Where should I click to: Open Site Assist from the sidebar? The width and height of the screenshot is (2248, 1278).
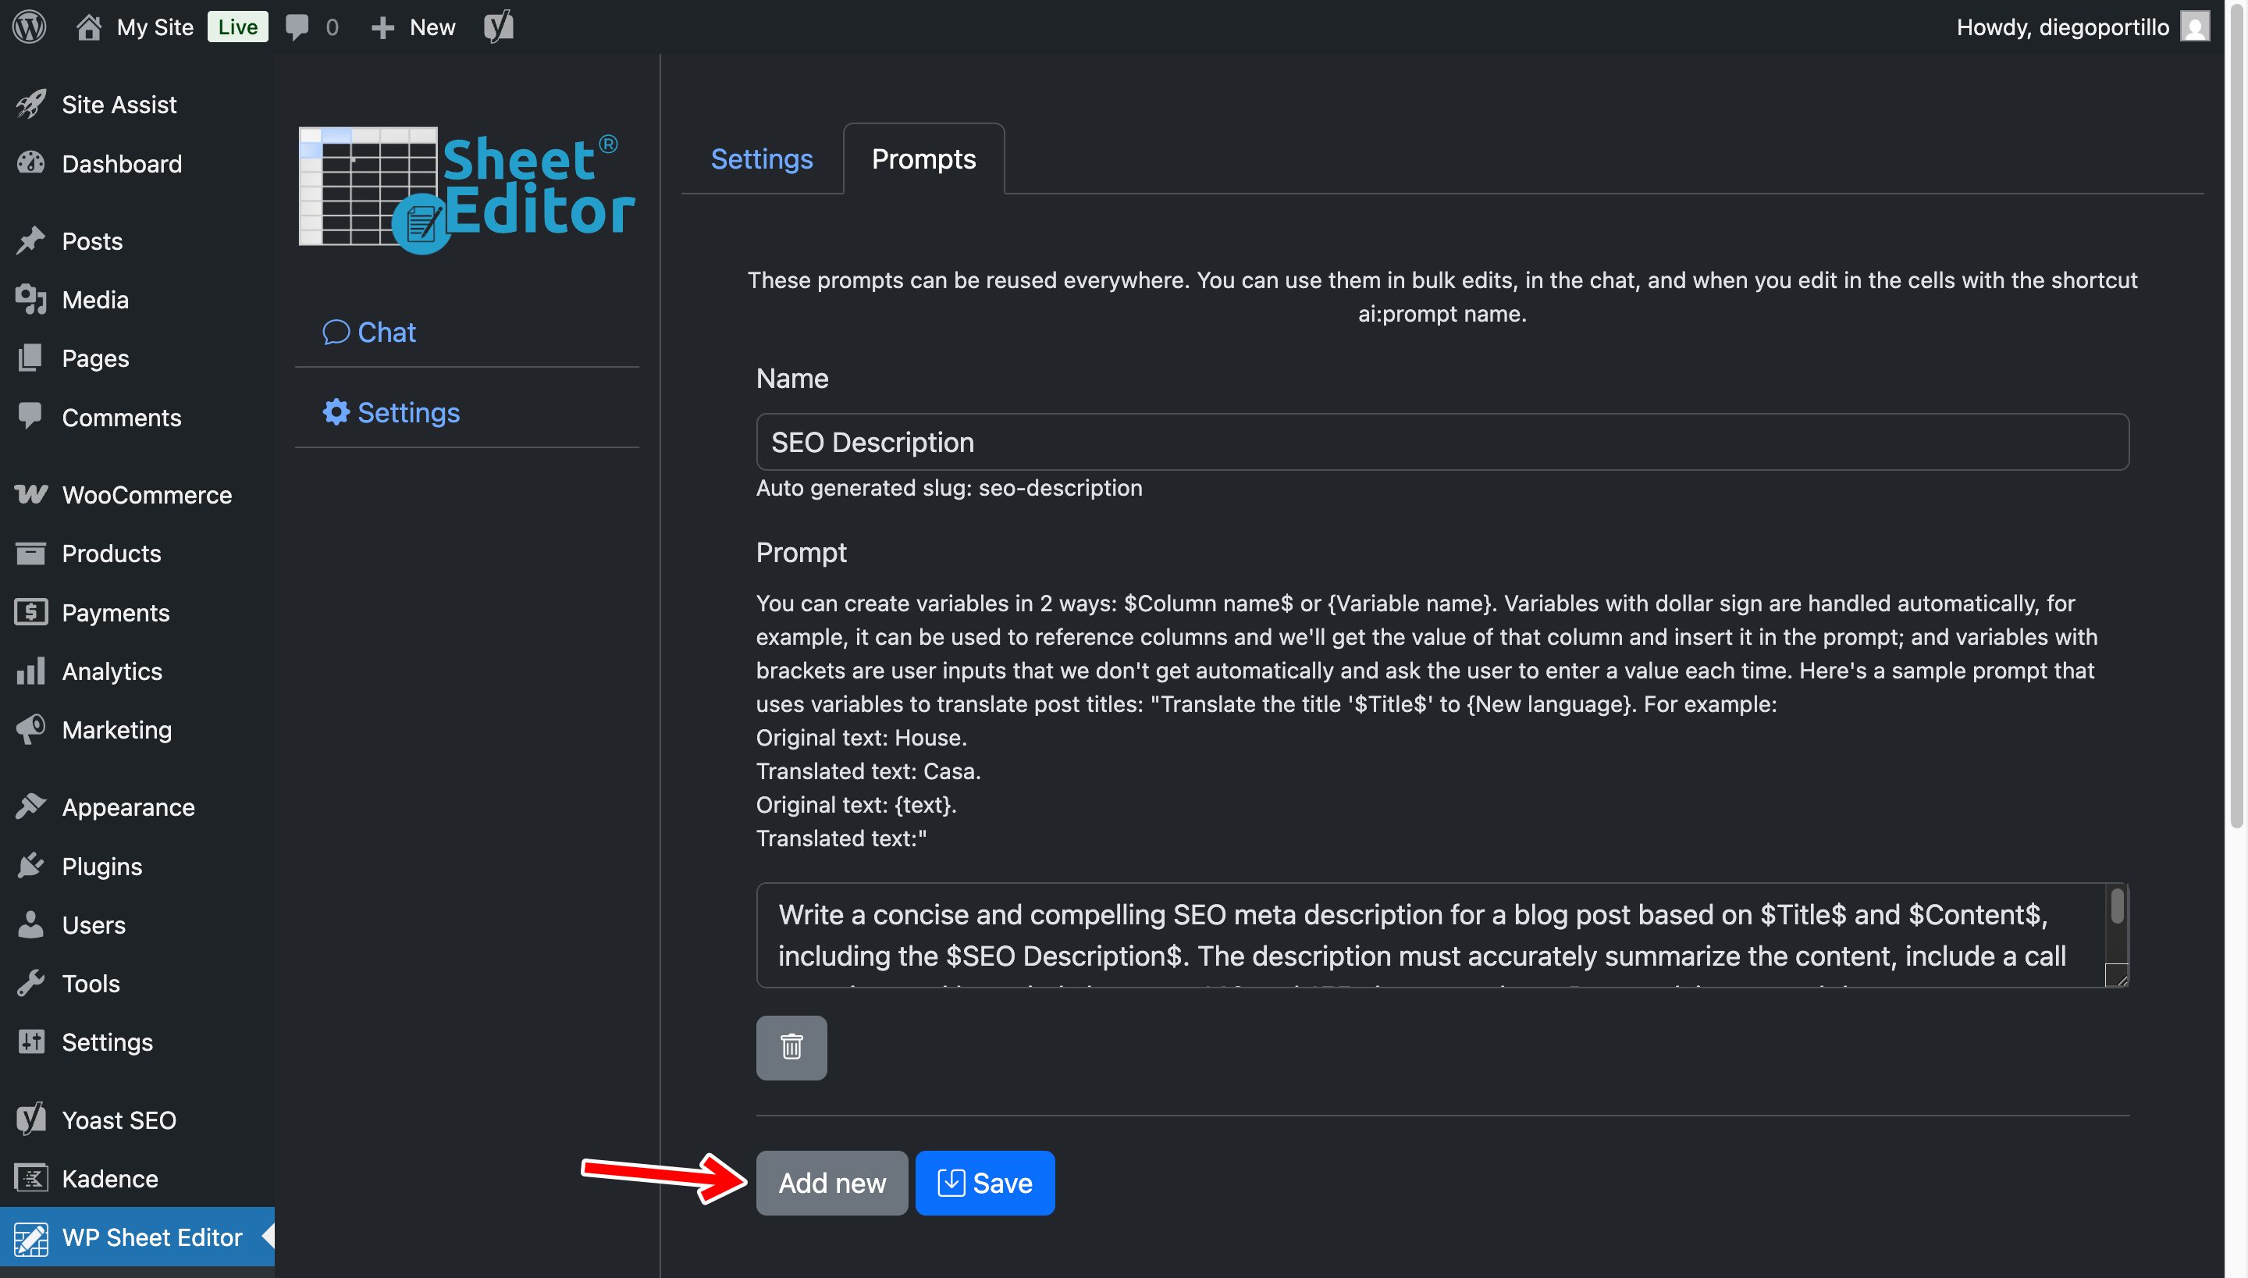[x=119, y=104]
